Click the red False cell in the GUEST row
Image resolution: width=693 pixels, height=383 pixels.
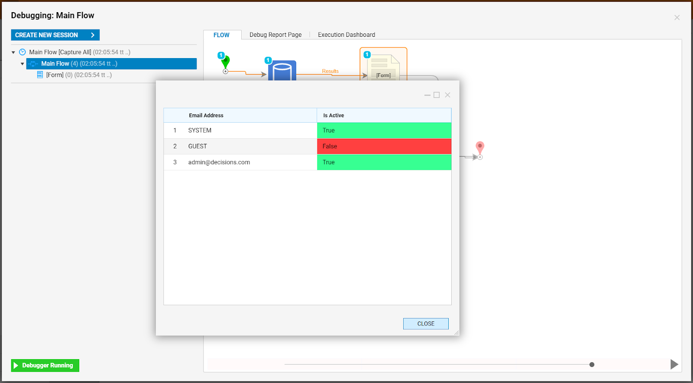[x=384, y=146]
